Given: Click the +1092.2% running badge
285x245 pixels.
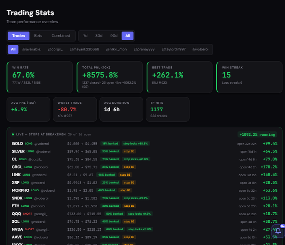Looking at the screenshot, I should click(x=257, y=134).
